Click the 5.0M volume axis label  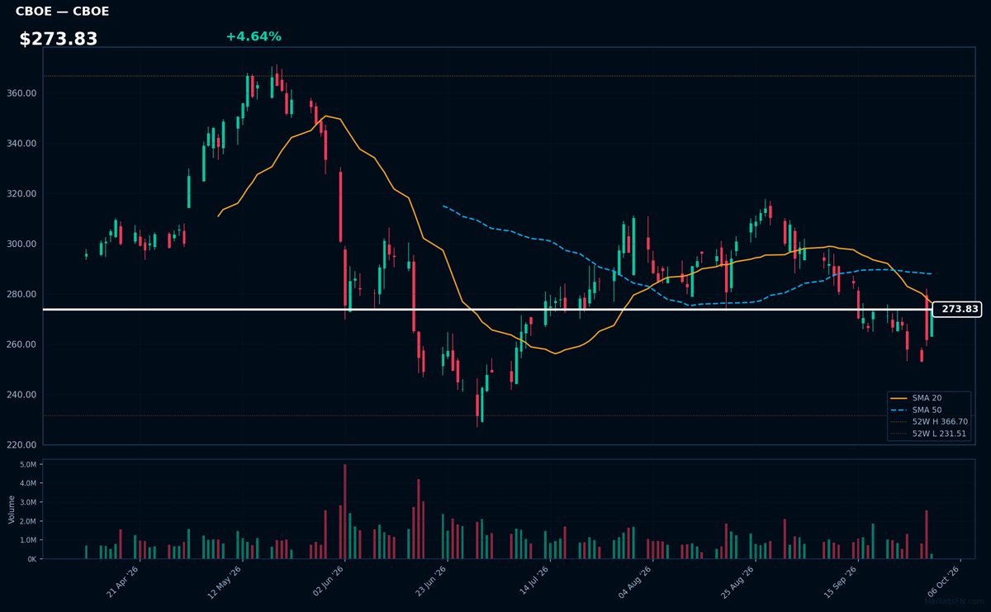point(29,464)
